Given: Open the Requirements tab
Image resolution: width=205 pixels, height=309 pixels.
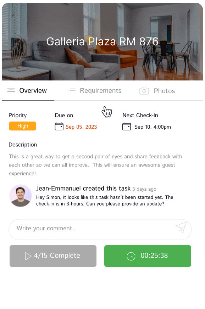Looking at the screenshot, I should click(x=94, y=91).
